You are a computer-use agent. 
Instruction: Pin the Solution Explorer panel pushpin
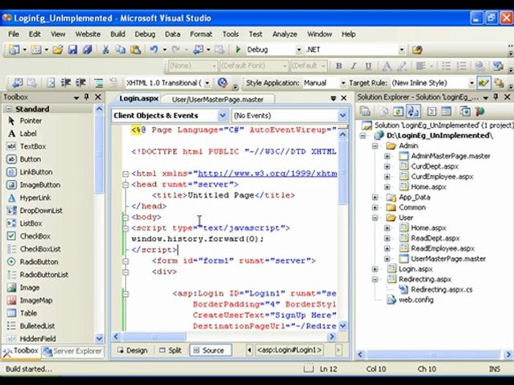[x=496, y=97]
